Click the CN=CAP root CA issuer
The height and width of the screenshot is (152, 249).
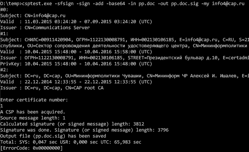pos(84,88)
